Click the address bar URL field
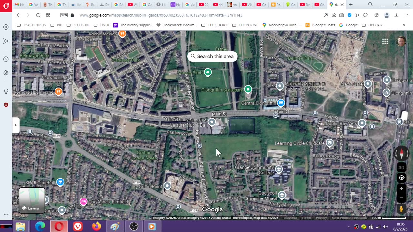This screenshot has height=232, width=413. point(161,15)
